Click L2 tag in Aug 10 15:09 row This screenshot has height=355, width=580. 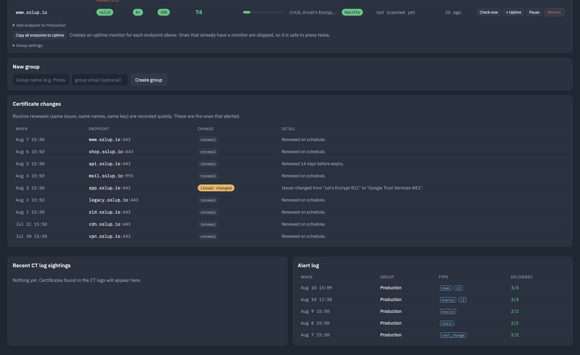click(x=458, y=288)
